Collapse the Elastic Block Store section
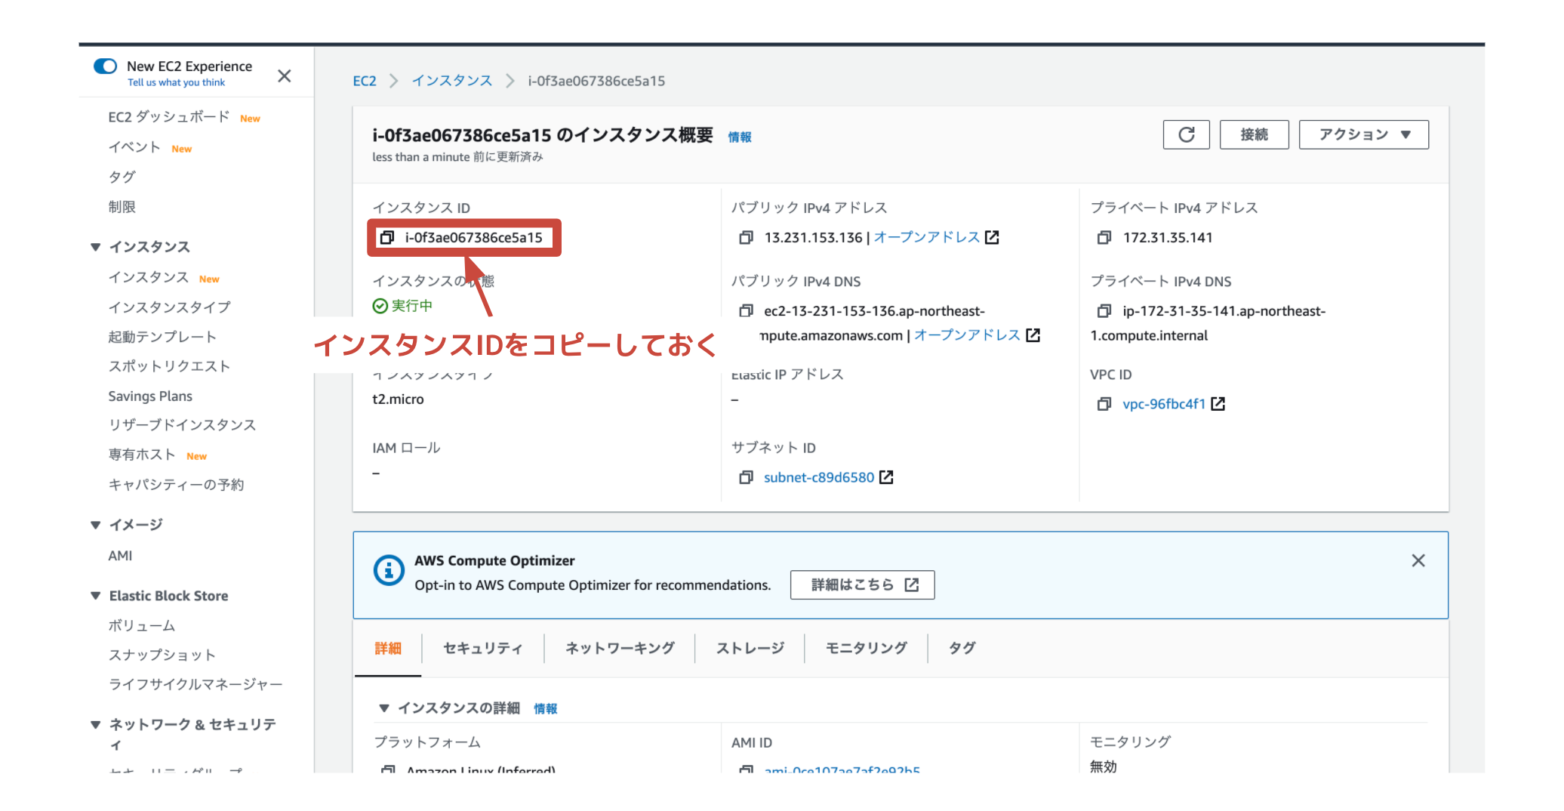 (96, 596)
